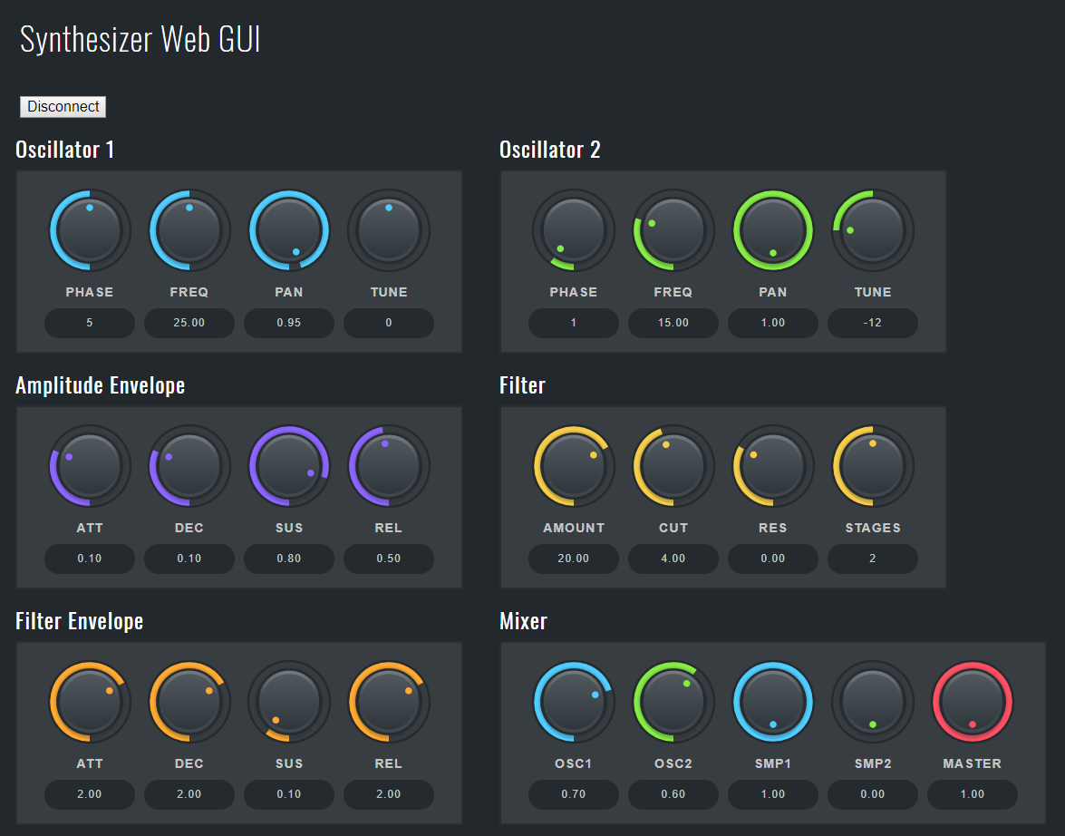Click the Mixer OSC1 knob
Viewport: 1065px width, 836px height.
(x=574, y=702)
